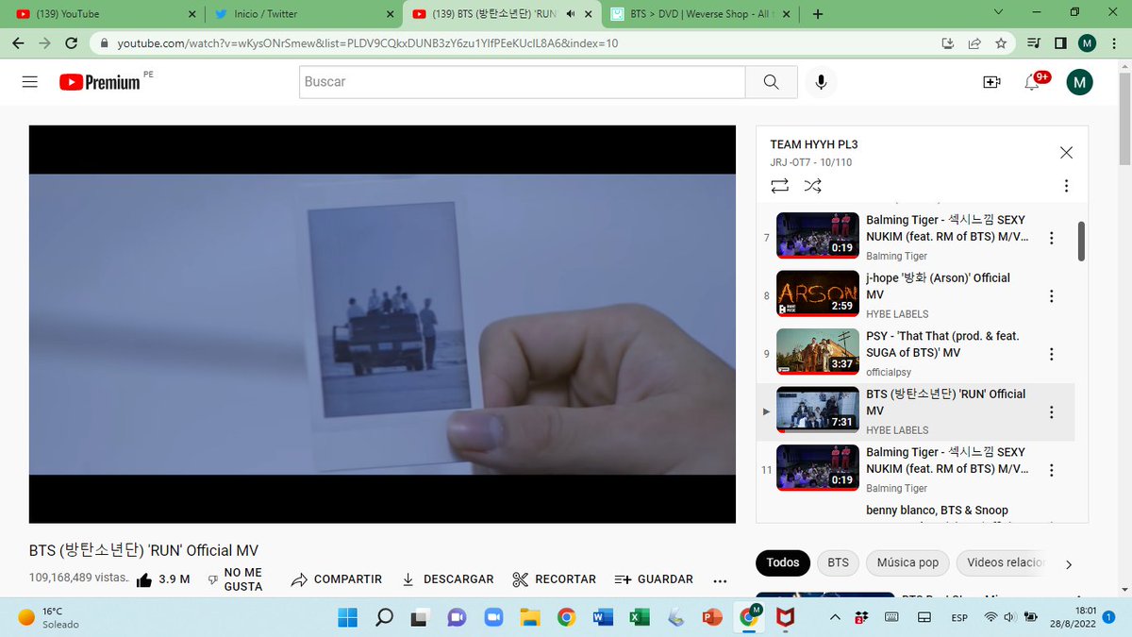
Task: Run search with the magnifier button
Action: [772, 82]
